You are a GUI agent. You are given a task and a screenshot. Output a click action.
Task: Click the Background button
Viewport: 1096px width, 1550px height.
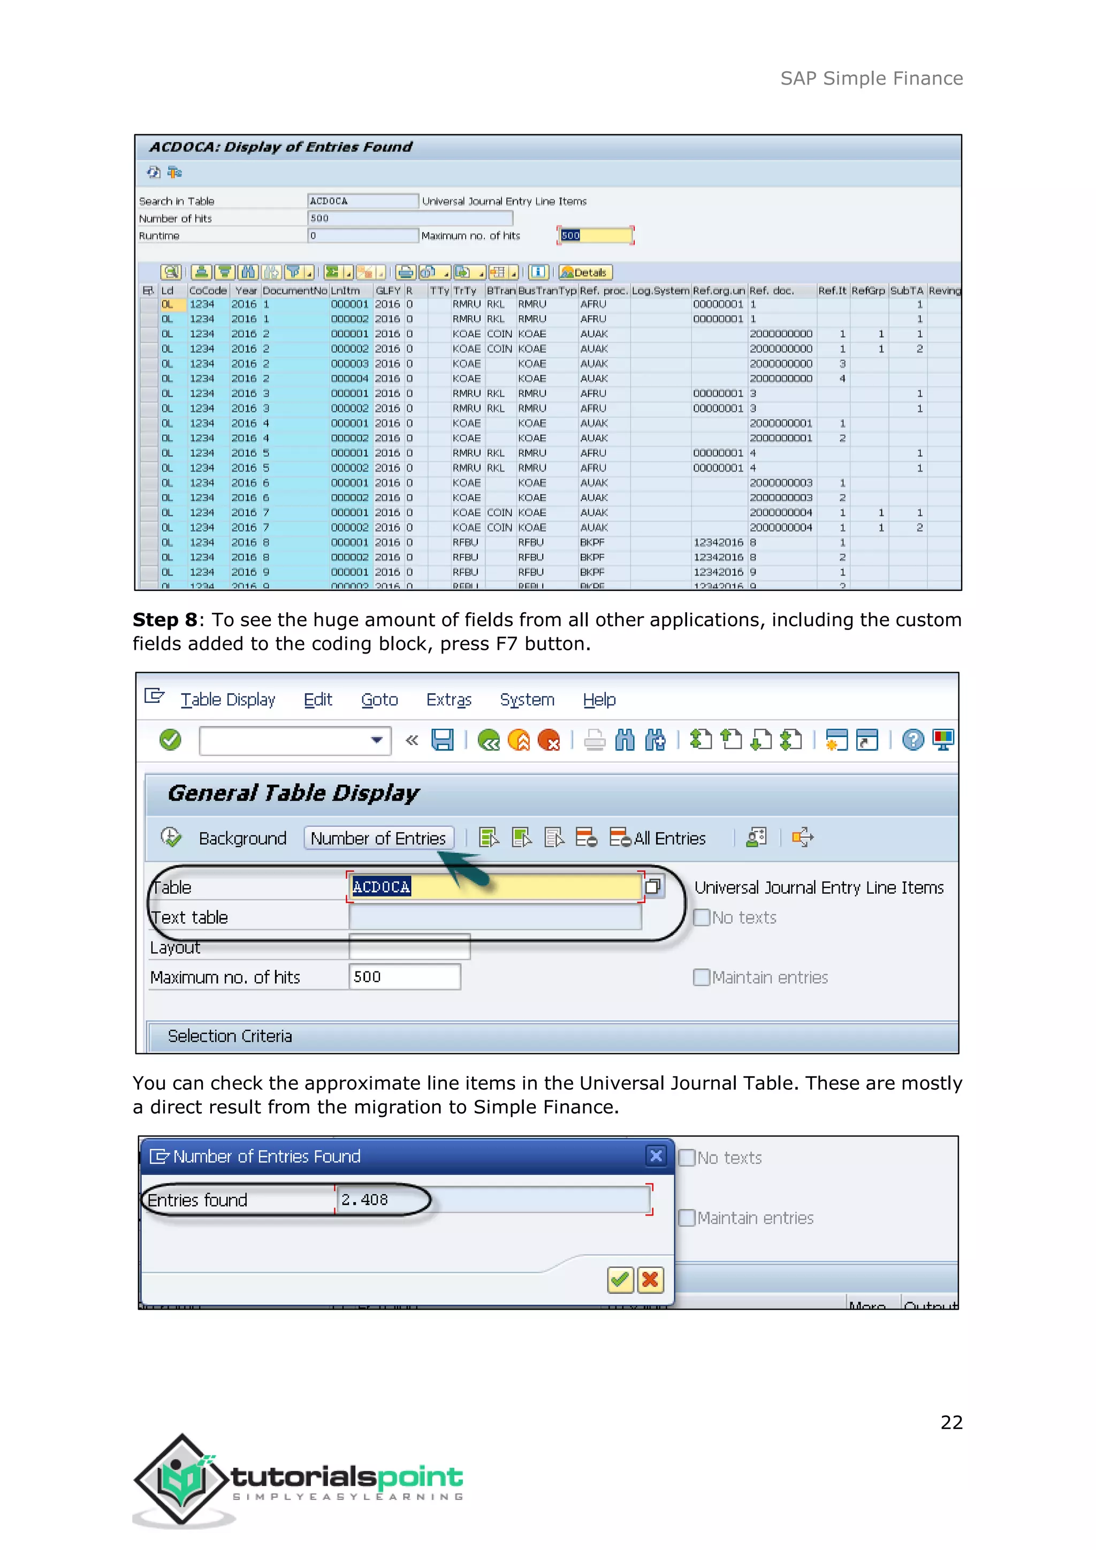tap(242, 839)
